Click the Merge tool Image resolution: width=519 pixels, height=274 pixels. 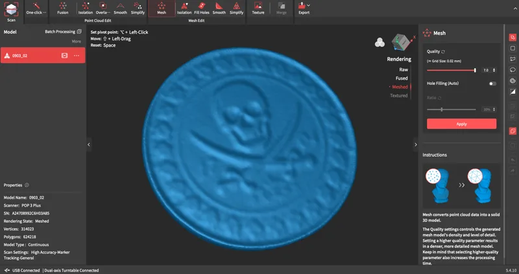tap(282, 9)
